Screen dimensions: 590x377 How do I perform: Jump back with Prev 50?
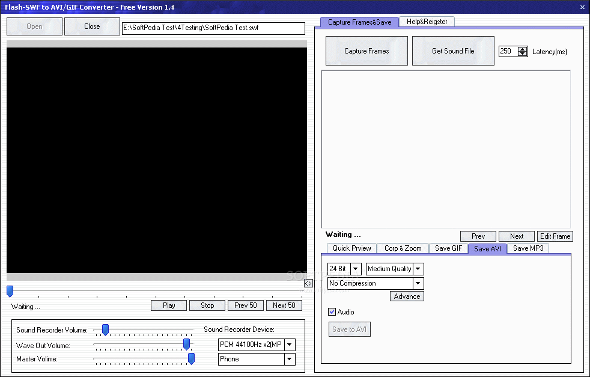pos(245,305)
